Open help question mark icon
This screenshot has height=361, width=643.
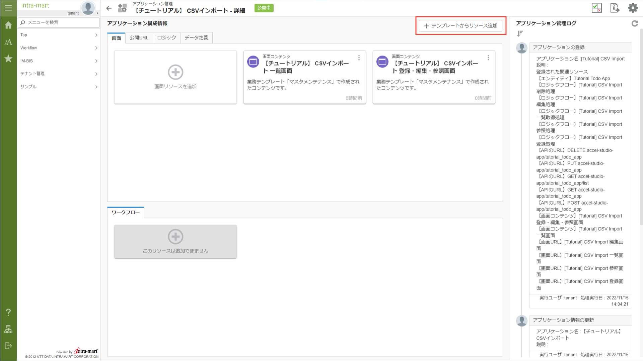(x=8, y=312)
